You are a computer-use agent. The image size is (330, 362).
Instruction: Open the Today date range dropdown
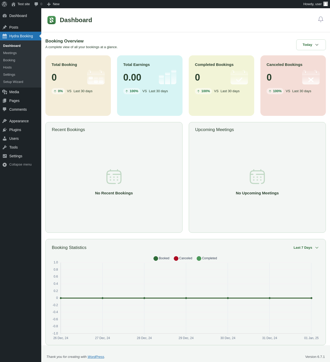coord(311,45)
